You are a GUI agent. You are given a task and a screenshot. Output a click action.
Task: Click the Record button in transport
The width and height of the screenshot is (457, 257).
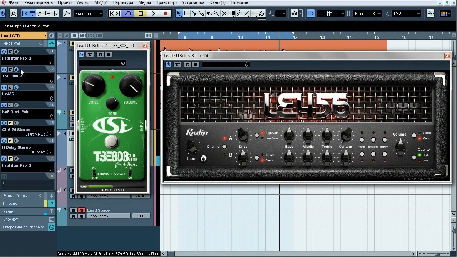click(x=166, y=14)
